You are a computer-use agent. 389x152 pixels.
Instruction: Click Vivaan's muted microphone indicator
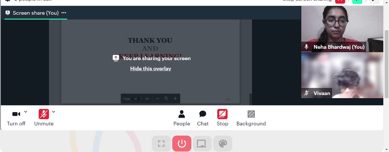[307, 93]
